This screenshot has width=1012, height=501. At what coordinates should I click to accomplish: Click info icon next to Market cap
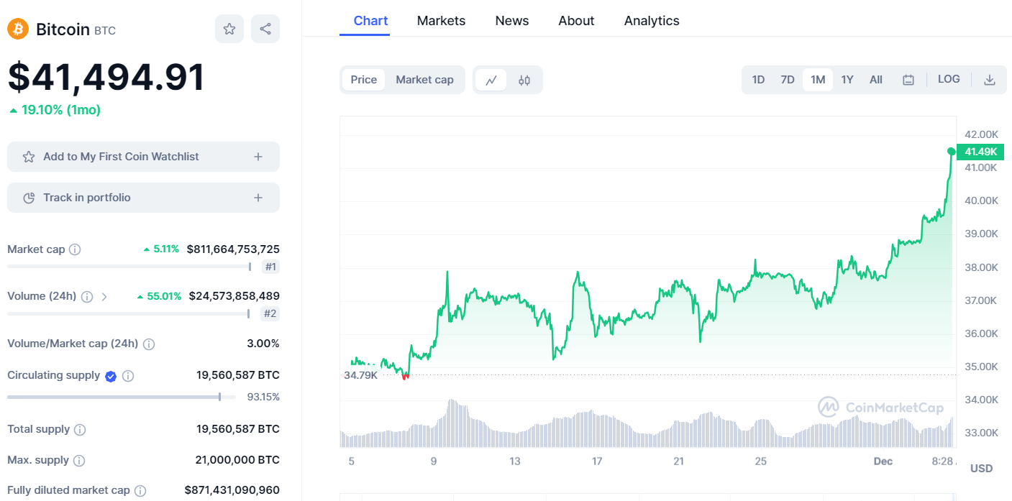pos(75,249)
